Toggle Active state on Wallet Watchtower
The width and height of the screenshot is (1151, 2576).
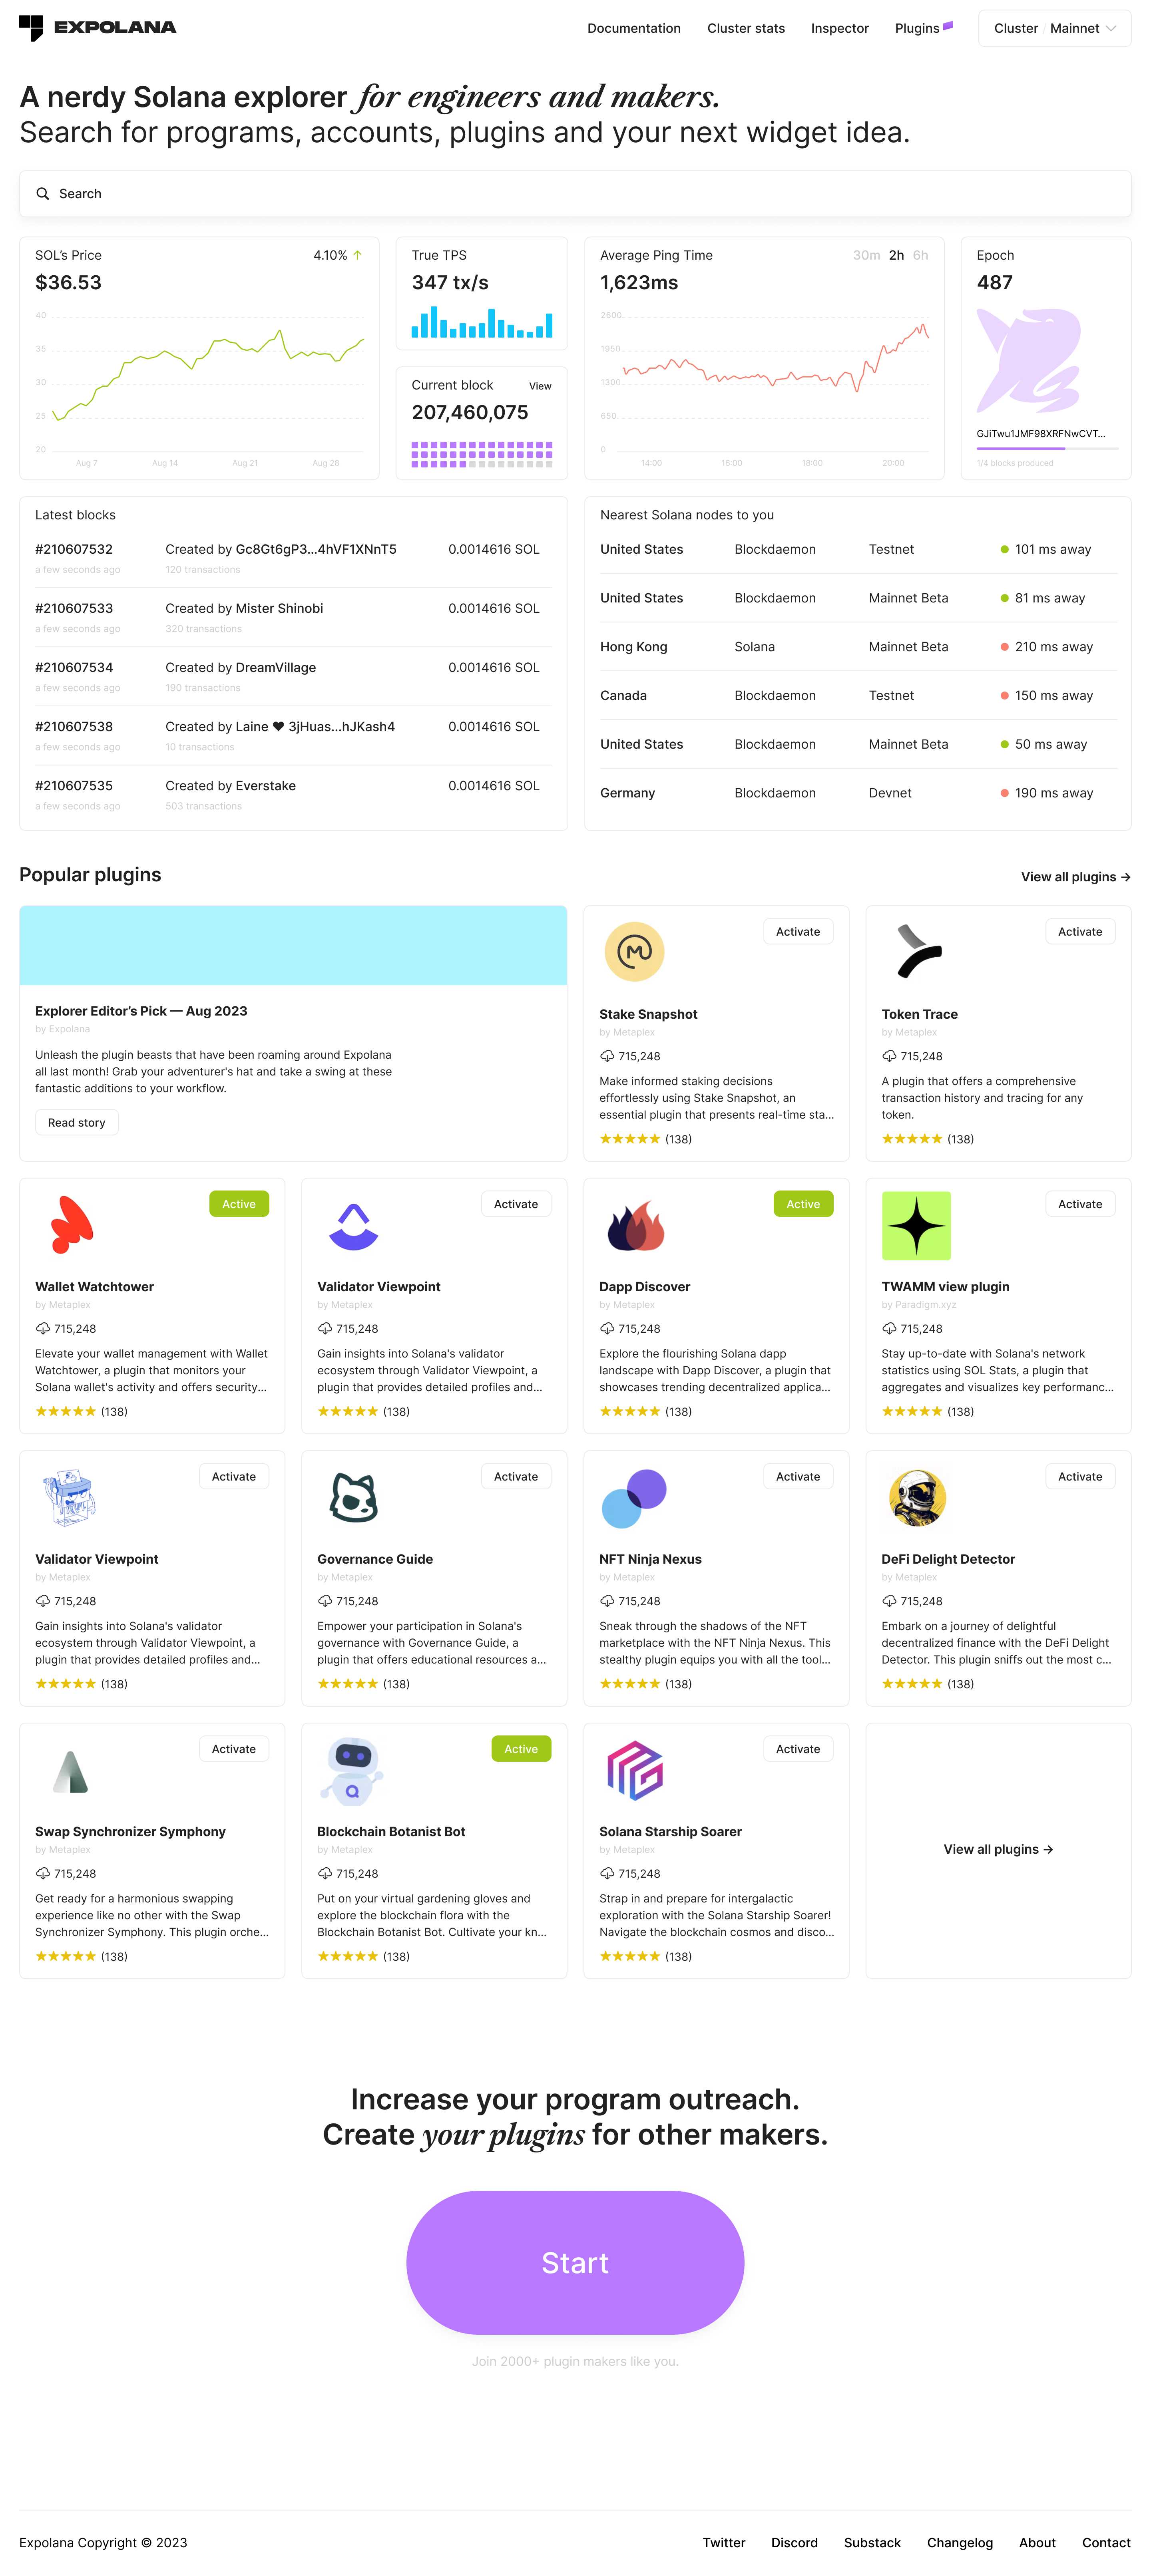tap(239, 1204)
